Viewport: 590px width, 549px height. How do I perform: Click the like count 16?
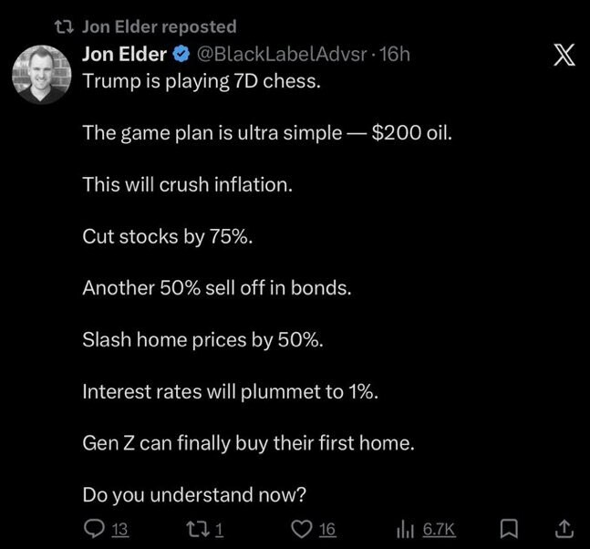pyautogui.click(x=327, y=529)
